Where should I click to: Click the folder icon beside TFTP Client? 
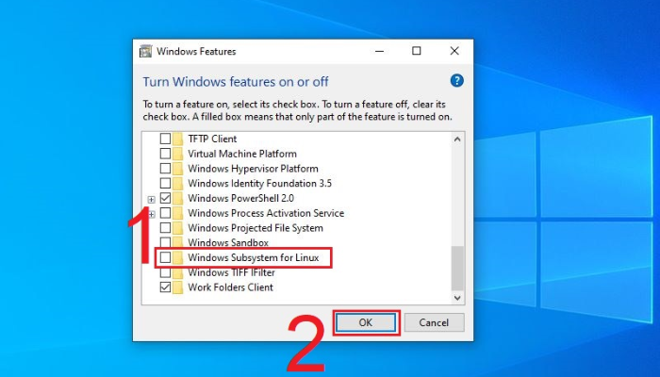tap(179, 139)
